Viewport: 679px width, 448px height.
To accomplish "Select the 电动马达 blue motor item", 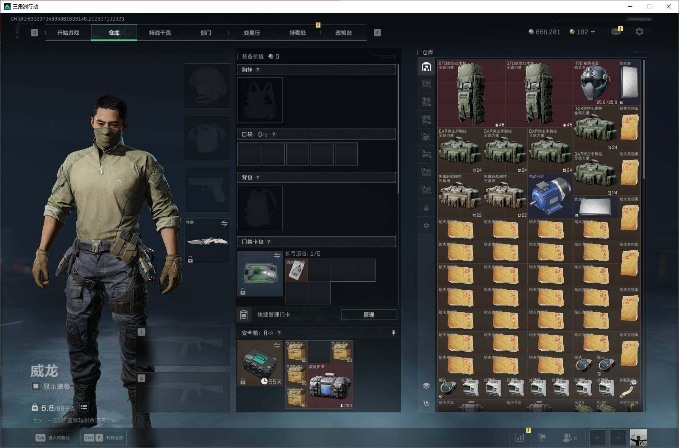I will point(550,196).
